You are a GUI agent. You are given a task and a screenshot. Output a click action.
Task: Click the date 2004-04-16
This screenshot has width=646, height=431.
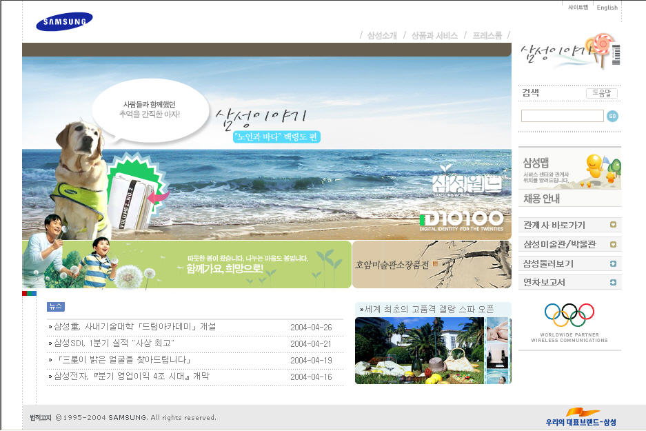pos(311,377)
